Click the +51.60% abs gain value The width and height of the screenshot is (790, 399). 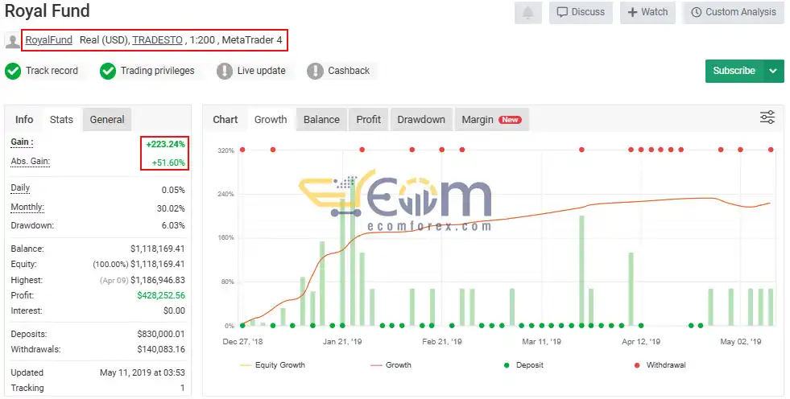point(168,163)
